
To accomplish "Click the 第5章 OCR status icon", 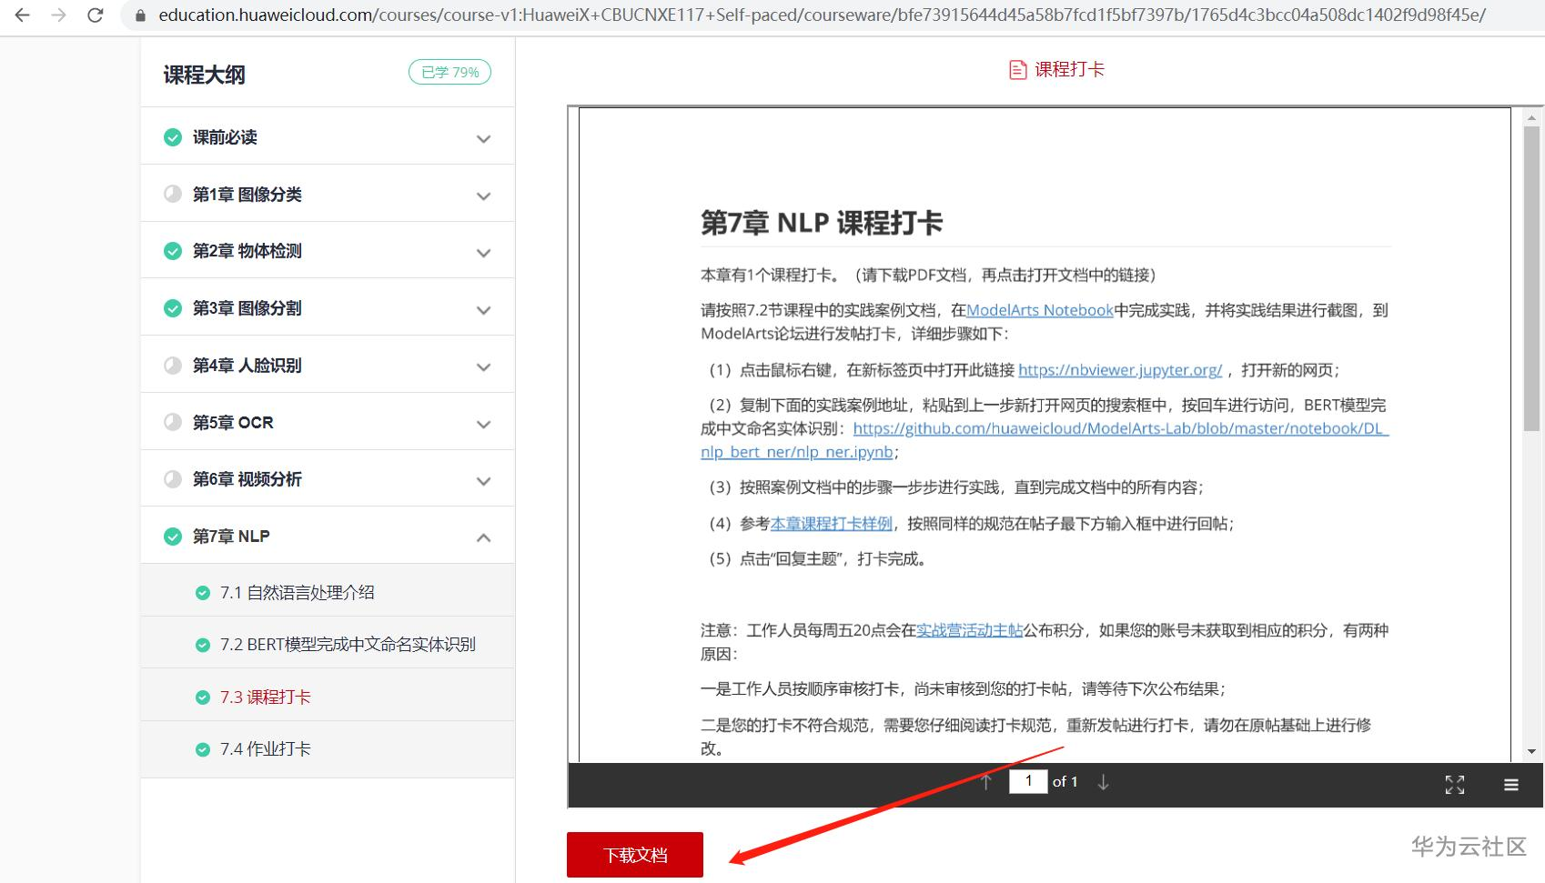I will 173,422.
